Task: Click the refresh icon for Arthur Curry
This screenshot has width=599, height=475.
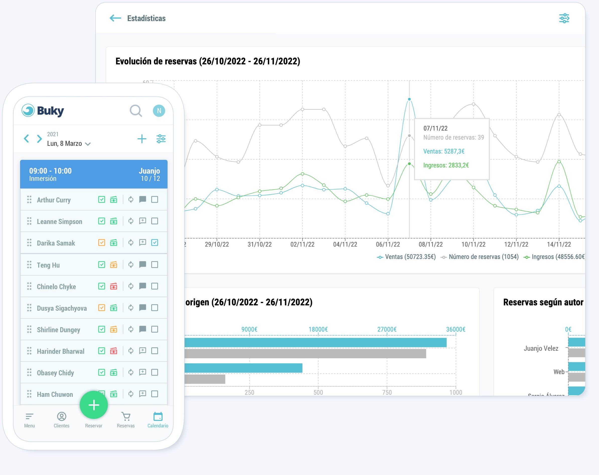Action: click(x=131, y=199)
